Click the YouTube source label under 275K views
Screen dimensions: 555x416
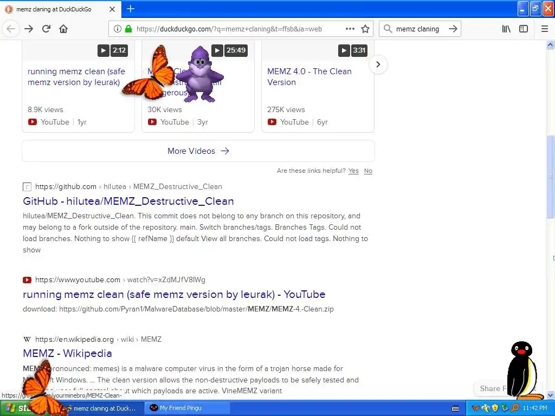click(x=294, y=122)
